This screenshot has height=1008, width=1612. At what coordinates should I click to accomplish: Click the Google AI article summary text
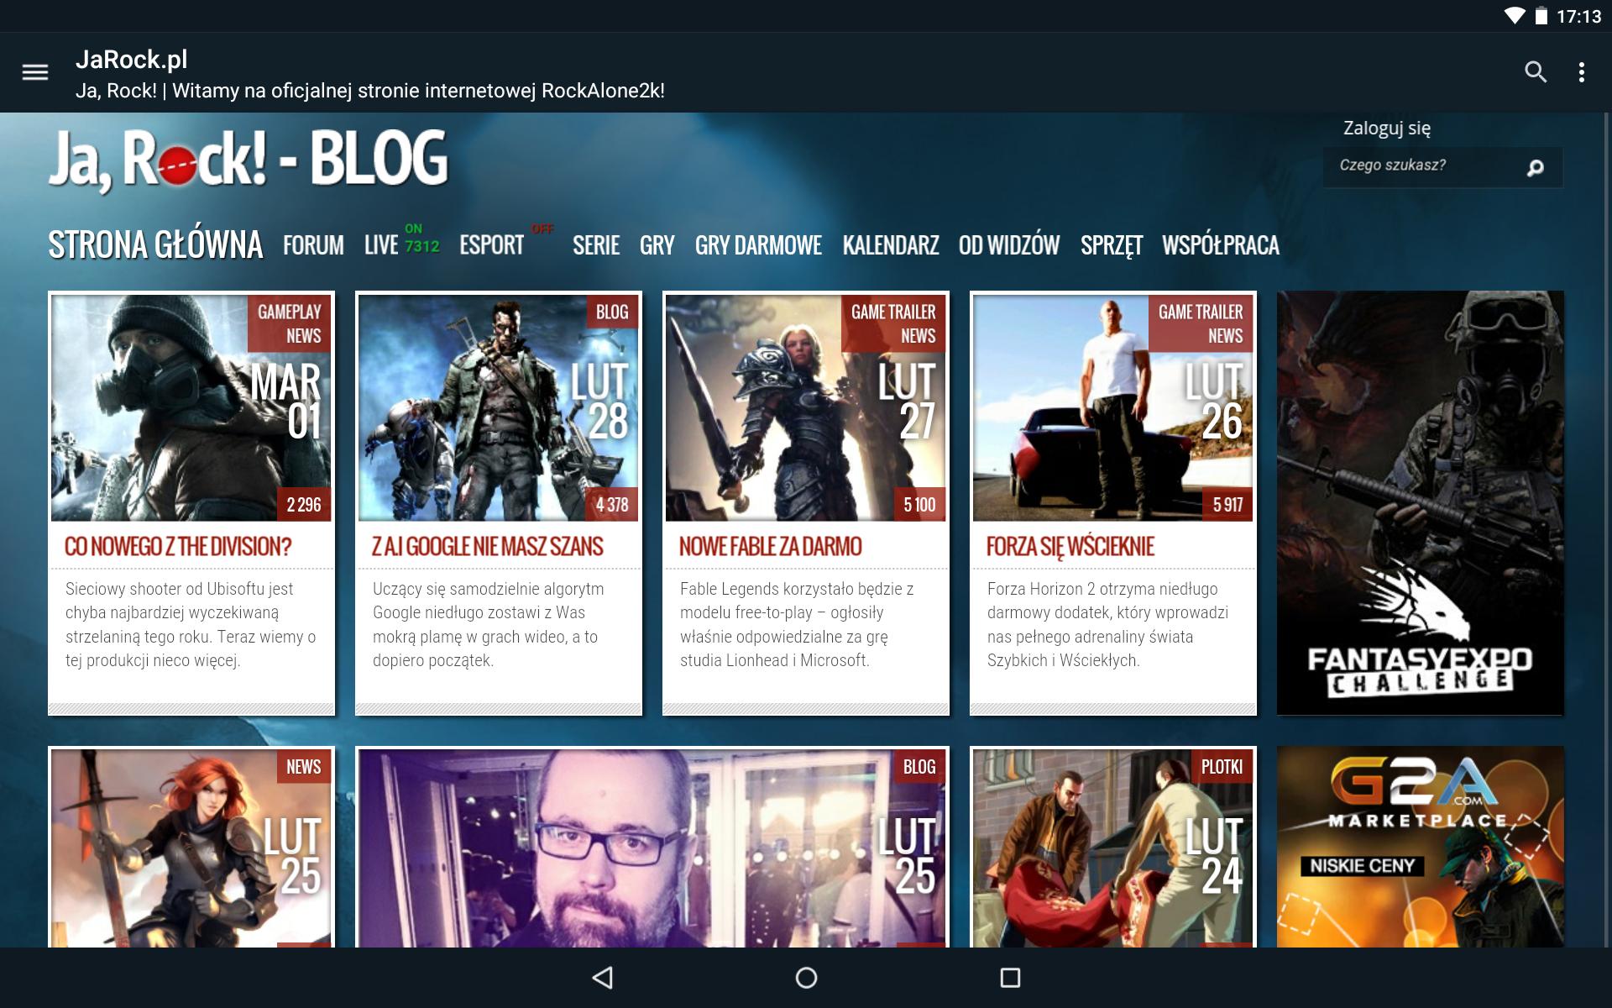coord(489,625)
